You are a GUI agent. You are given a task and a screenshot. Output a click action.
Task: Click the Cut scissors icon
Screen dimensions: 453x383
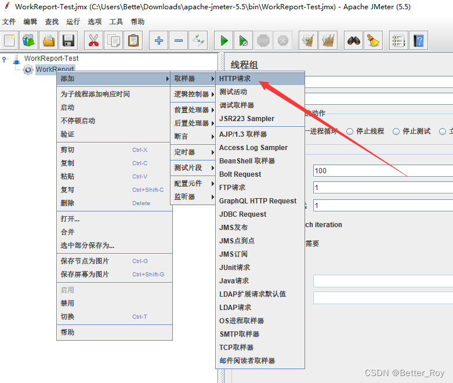click(x=93, y=41)
